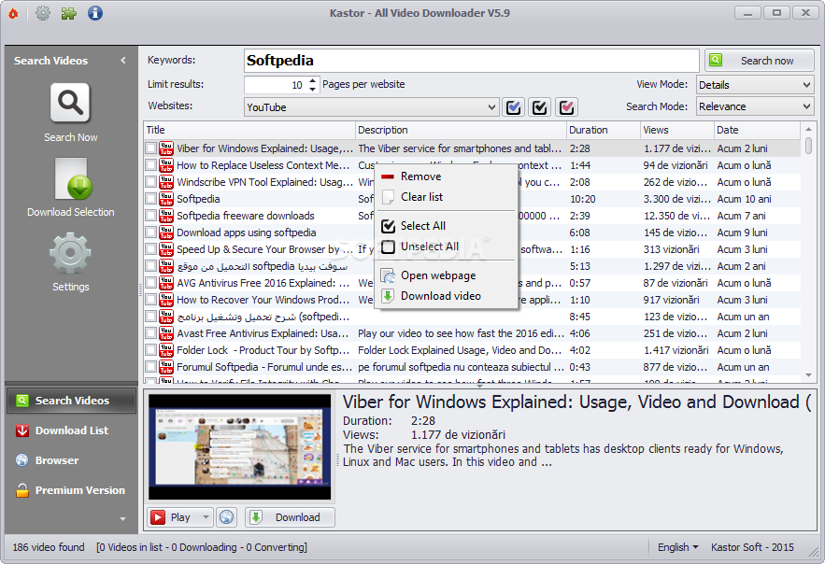Image resolution: width=825 pixels, height=564 pixels.
Task: Choose Clear list from context menu
Action: [x=447, y=197]
